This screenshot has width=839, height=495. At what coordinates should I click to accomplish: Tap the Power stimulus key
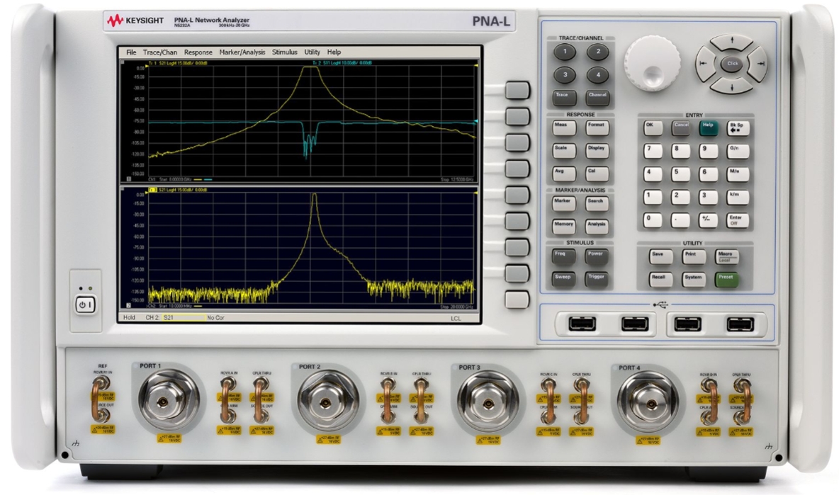[x=597, y=256]
